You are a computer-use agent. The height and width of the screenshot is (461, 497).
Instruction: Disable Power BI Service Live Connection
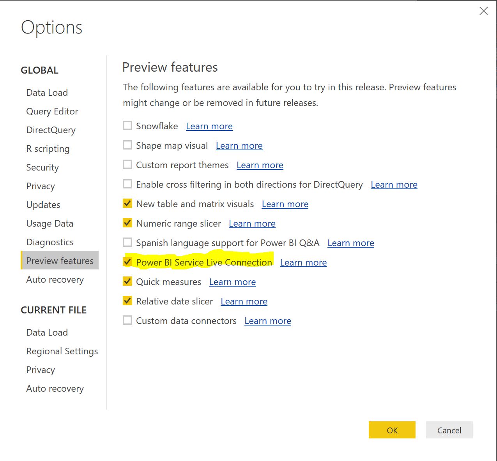pyautogui.click(x=127, y=262)
